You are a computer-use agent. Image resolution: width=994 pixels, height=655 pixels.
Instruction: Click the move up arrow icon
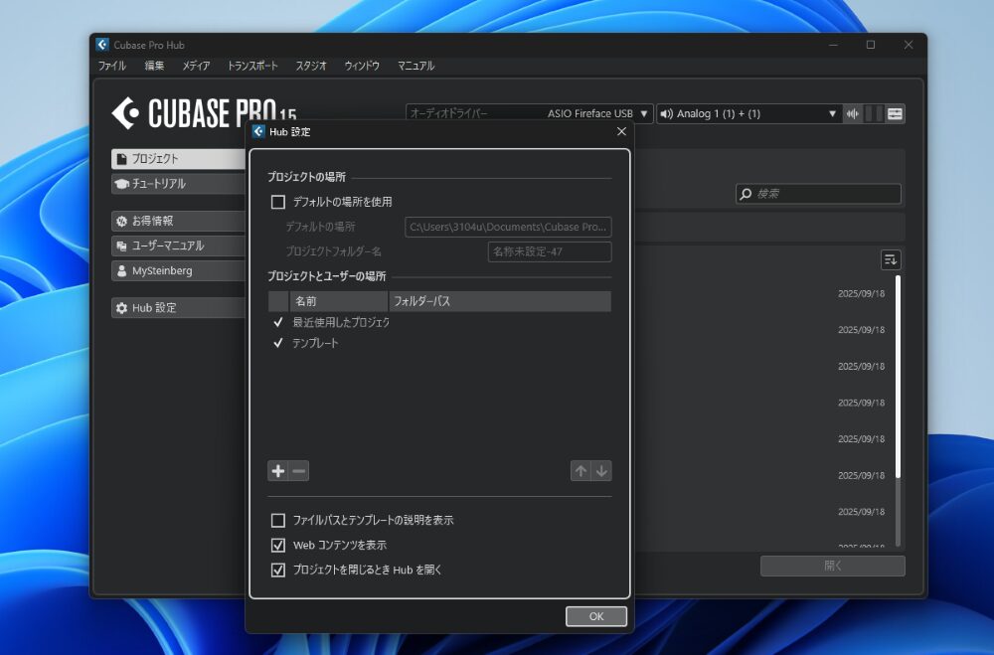(580, 471)
